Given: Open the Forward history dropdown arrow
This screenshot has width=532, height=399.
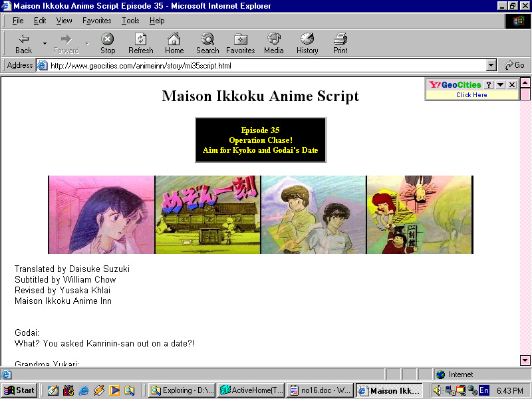Looking at the screenshot, I should pyautogui.click(x=87, y=44).
